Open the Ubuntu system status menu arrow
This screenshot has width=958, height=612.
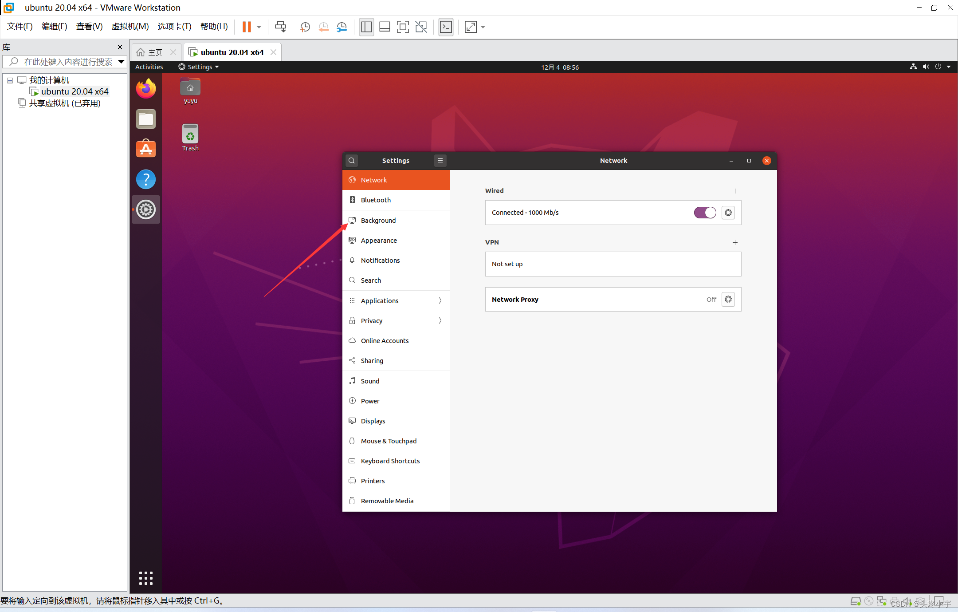[949, 67]
